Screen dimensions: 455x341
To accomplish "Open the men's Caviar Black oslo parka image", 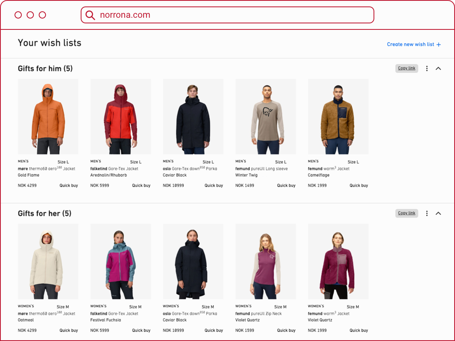I will 193,116.
